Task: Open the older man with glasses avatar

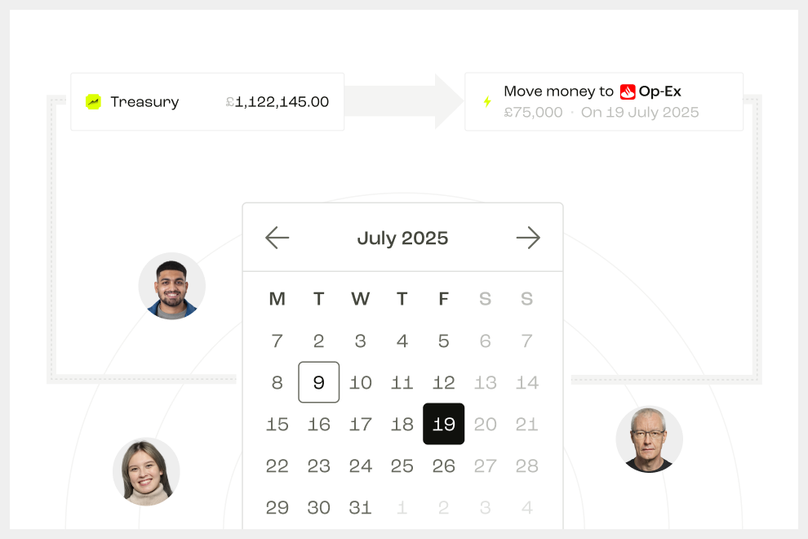Action: coord(650,439)
